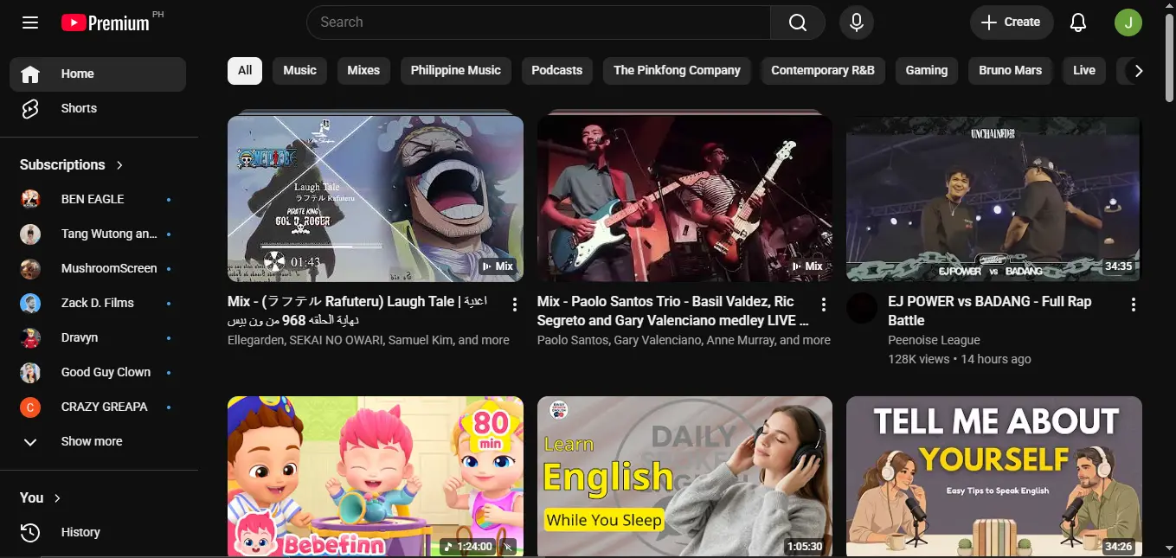Open more options for Paolo Santos Trio mix
The height and width of the screenshot is (558, 1176).
point(824,305)
